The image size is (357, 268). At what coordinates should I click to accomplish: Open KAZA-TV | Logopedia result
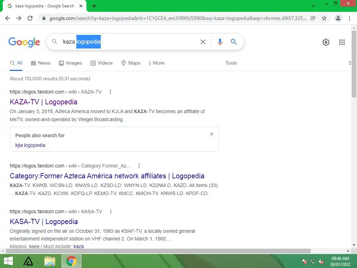click(x=44, y=102)
